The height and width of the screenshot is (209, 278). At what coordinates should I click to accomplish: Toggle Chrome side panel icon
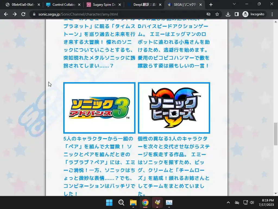coord(237,14)
